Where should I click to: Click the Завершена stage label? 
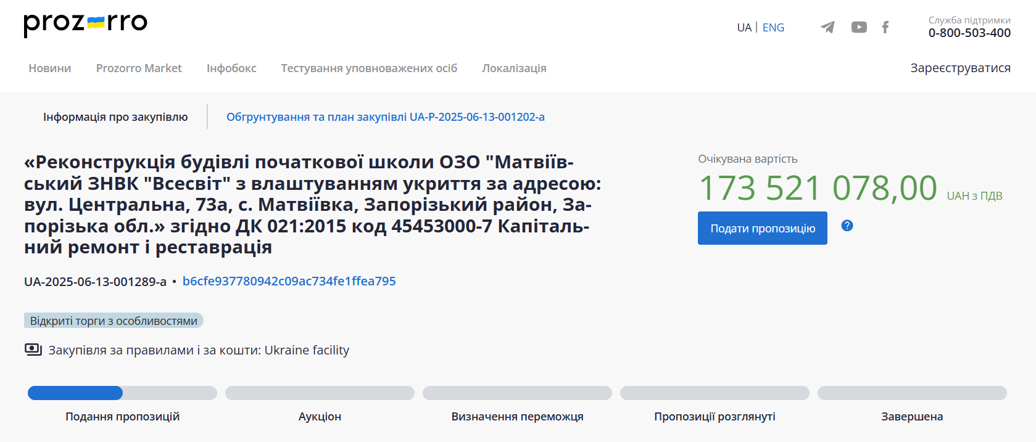(x=912, y=417)
